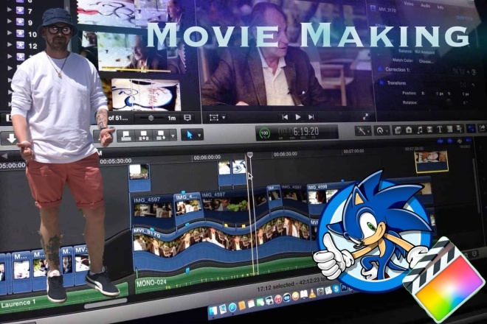Click the Import Media down-arrow button
487x324 pixels.
pos(12,138)
